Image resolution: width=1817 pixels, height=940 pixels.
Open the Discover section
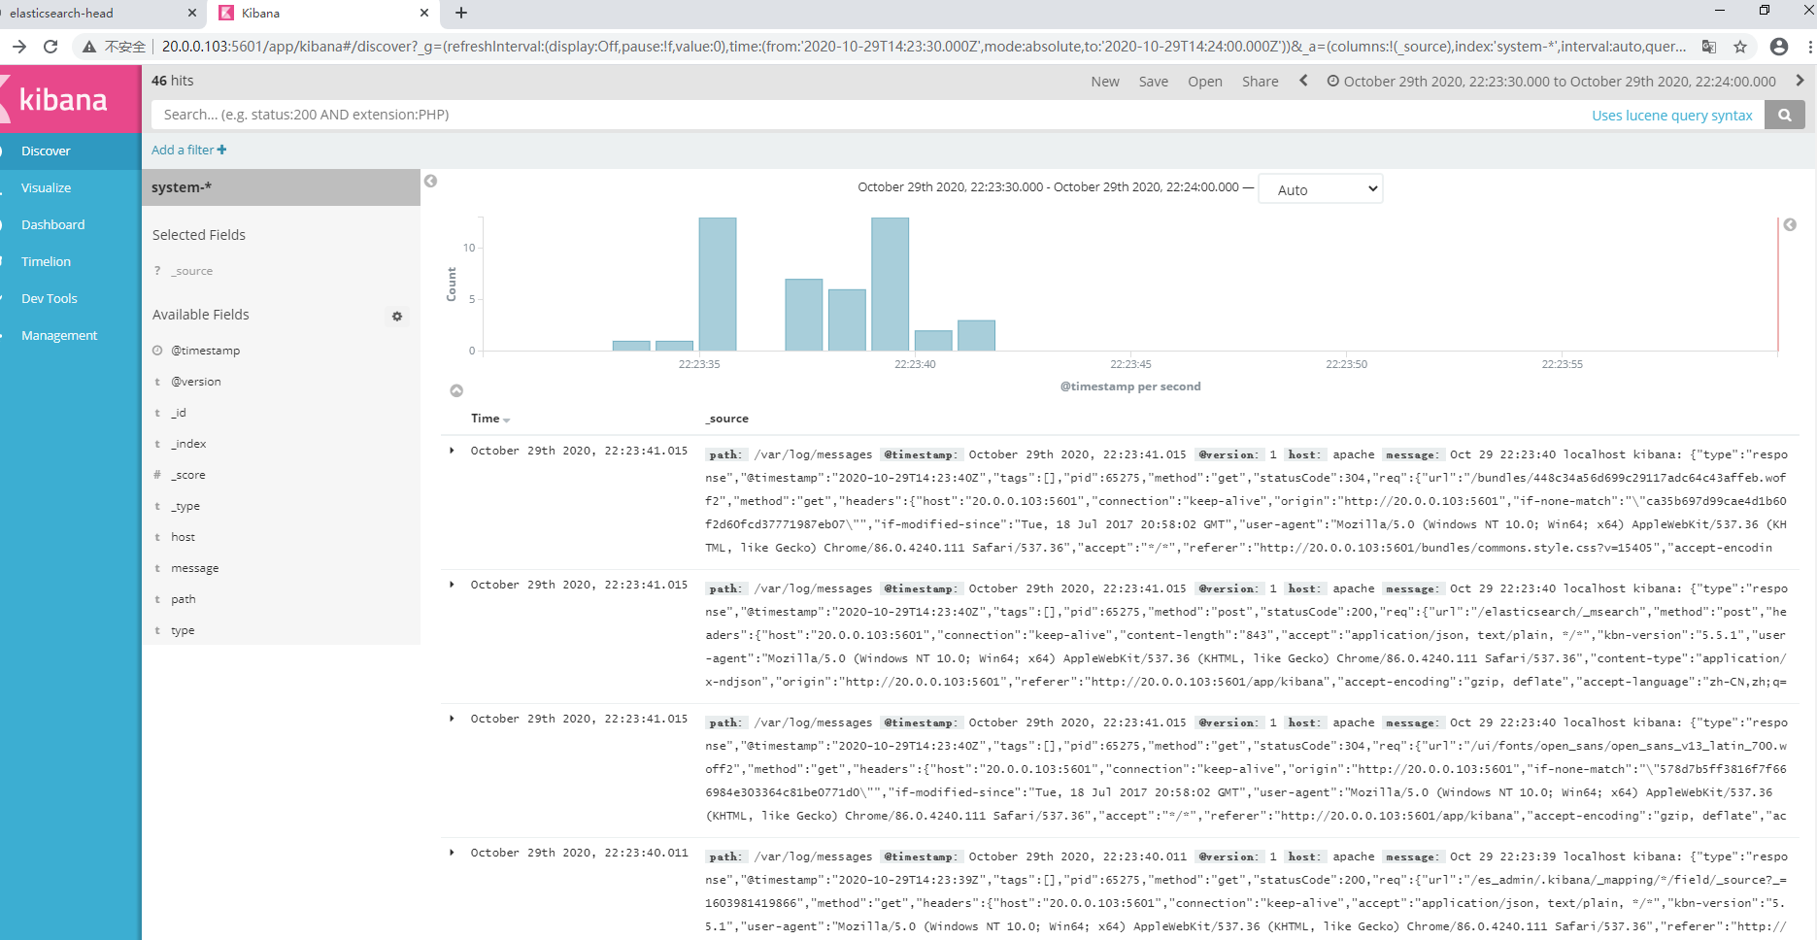[46, 151]
